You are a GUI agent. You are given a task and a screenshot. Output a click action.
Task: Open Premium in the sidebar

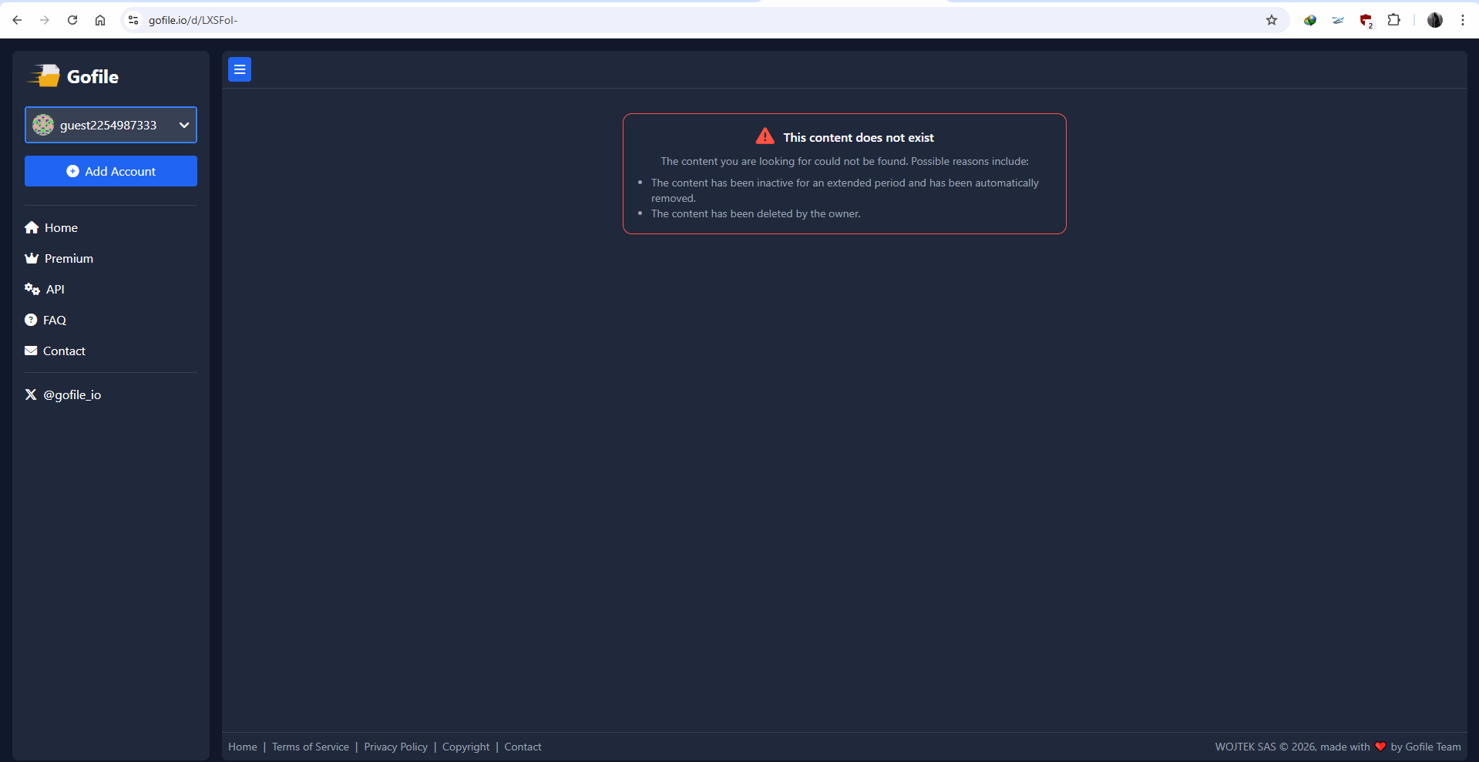click(59, 258)
